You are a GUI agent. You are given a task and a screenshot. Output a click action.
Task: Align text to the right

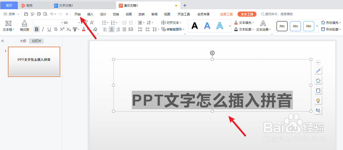[118, 29]
